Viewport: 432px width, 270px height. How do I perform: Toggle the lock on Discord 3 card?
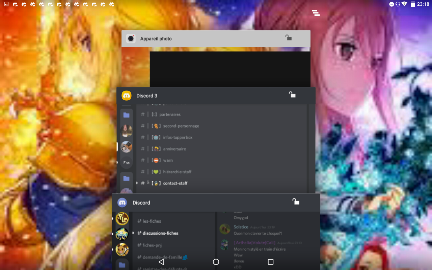292,95
